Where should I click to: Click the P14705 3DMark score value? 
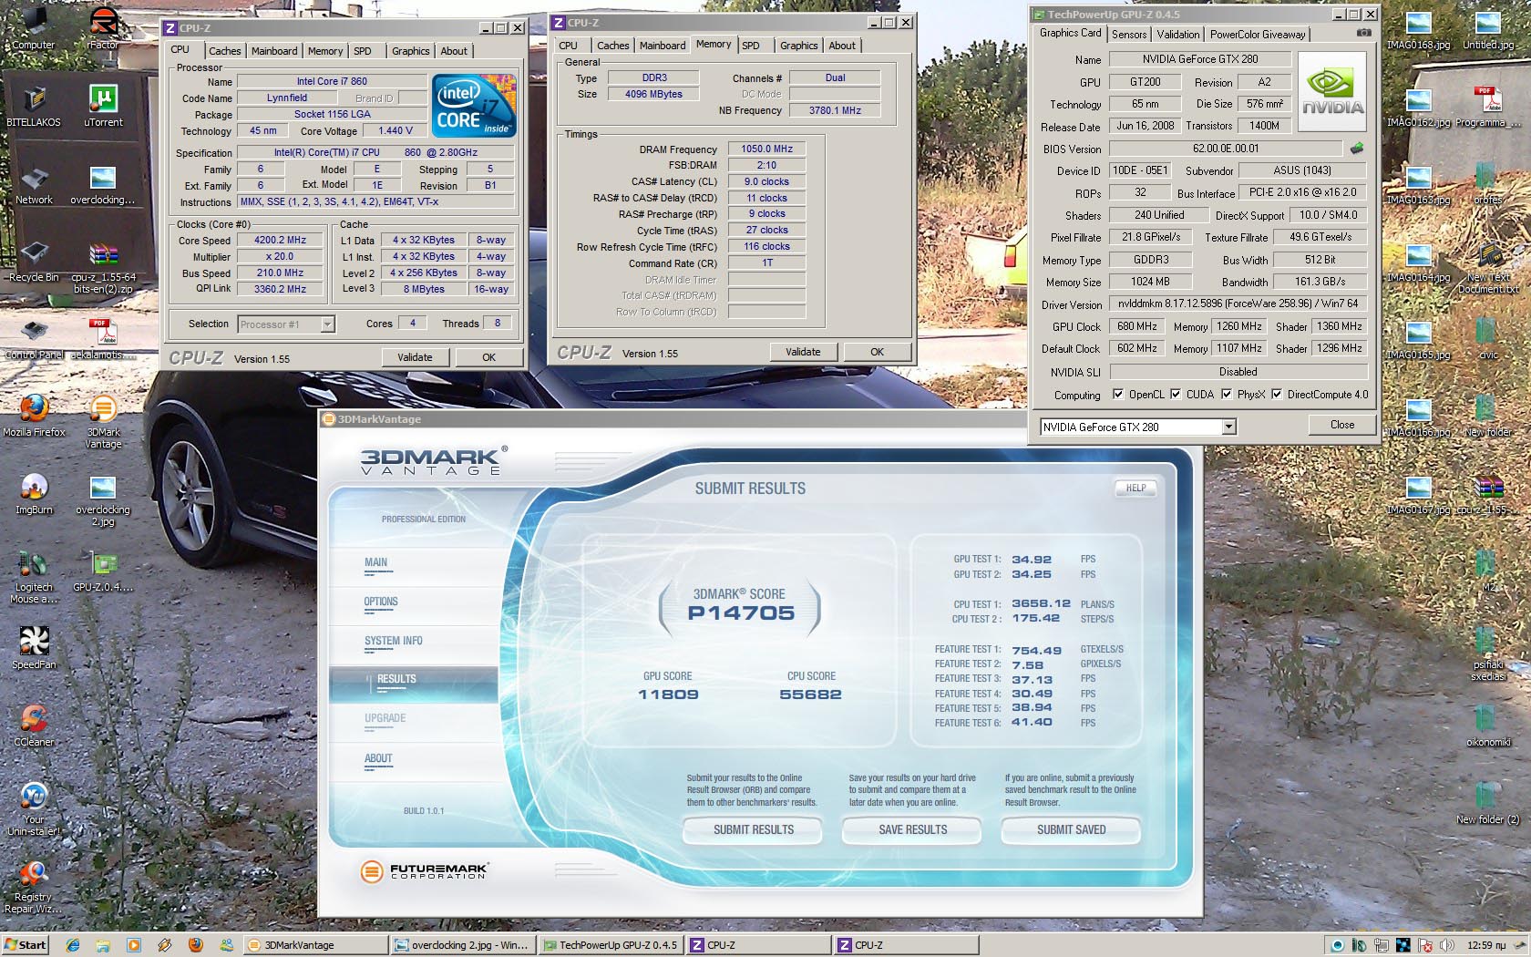[741, 613]
